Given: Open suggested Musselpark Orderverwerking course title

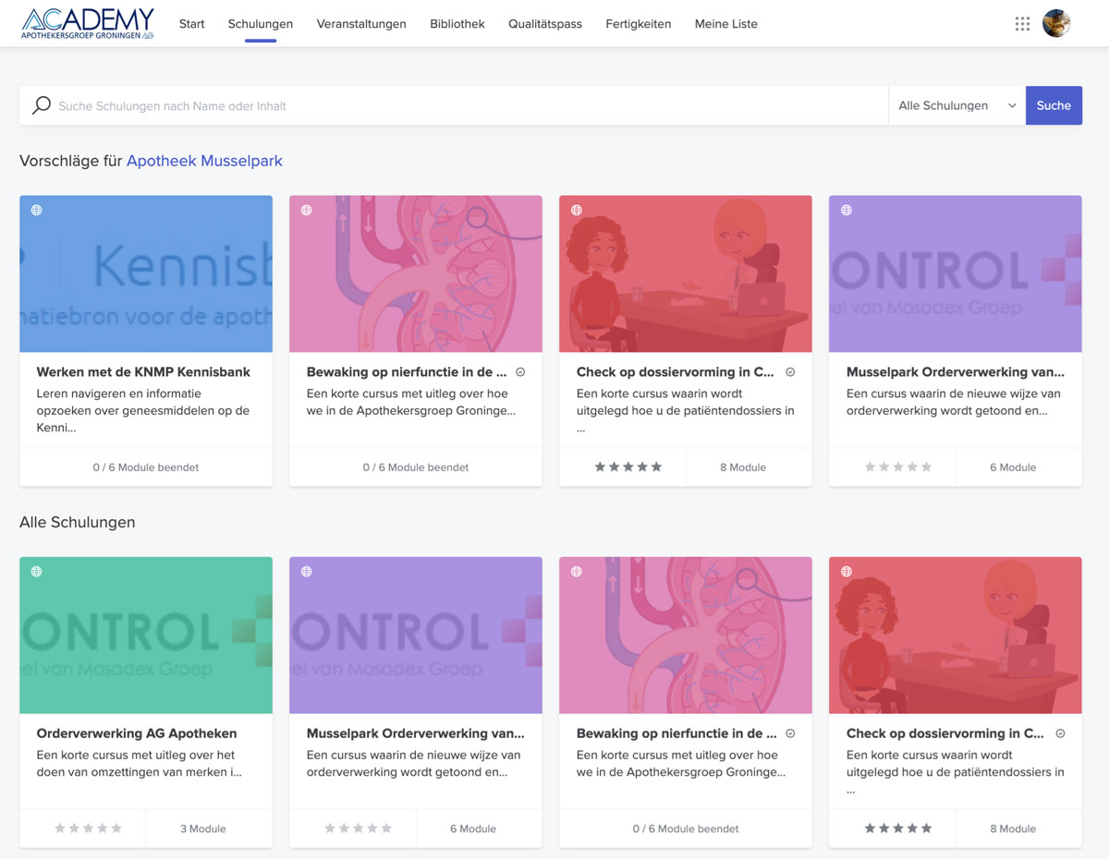Looking at the screenshot, I should (x=956, y=372).
